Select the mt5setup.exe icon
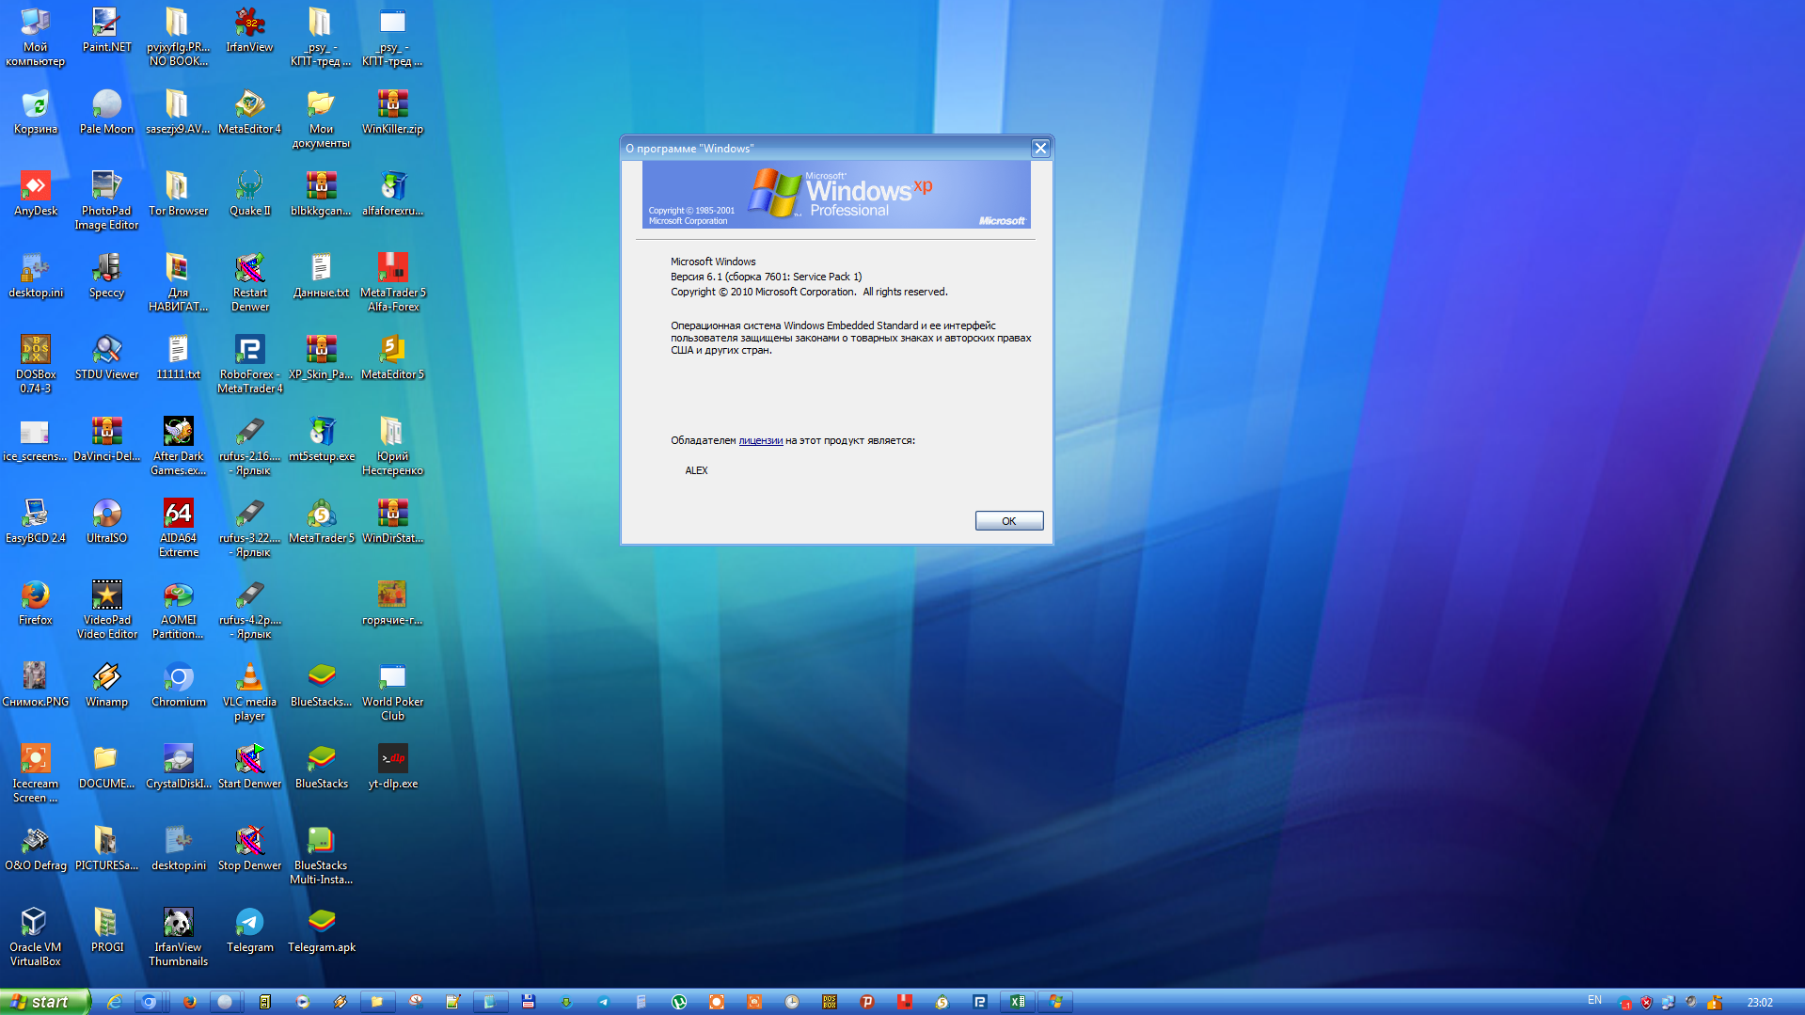The image size is (1805, 1015). click(321, 440)
